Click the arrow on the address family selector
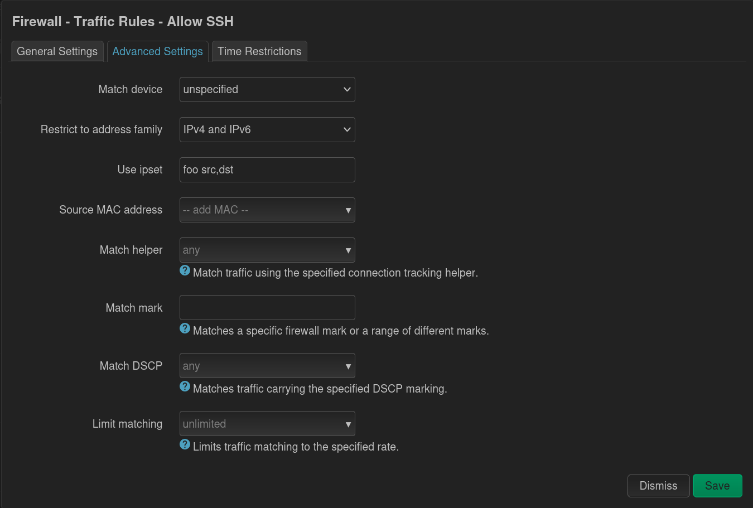Viewport: 753px width, 508px height. (x=347, y=129)
